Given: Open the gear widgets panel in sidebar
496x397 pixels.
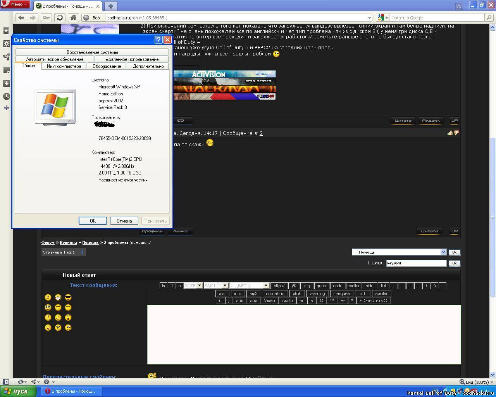Looking at the screenshot, I should pyautogui.click(x=6, y=44).
